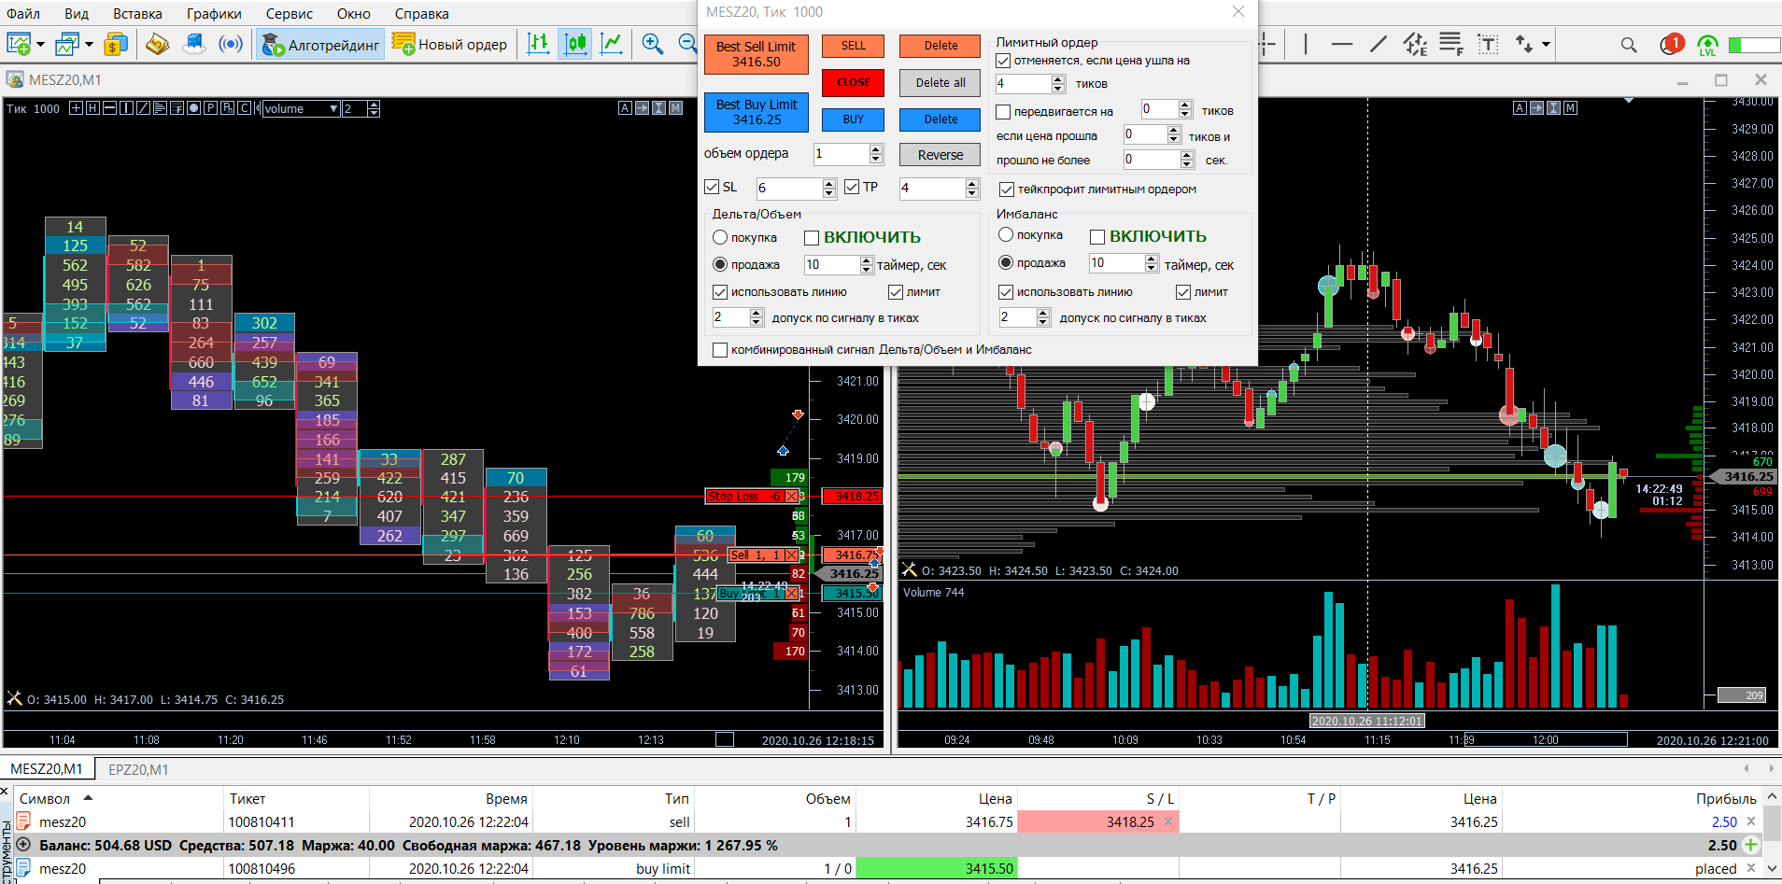1782x884 pixels.
Task: Click the green LVL connection icon
Action: click(x=1707, y=45)
